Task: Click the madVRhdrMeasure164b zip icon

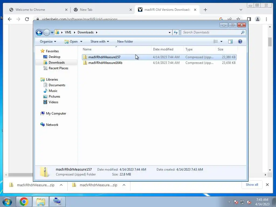Action: 85,63
